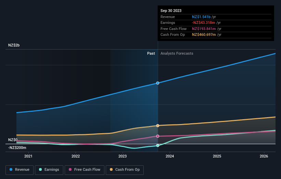
Task: Click the Analysts Forecasts label
Action: 177,53
